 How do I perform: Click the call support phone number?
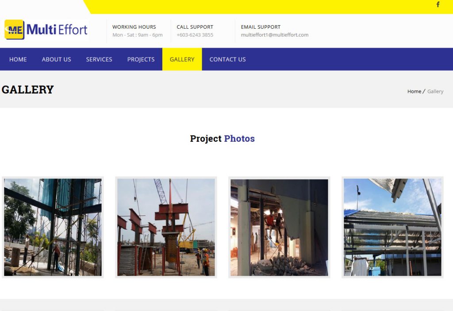(195, 35)
